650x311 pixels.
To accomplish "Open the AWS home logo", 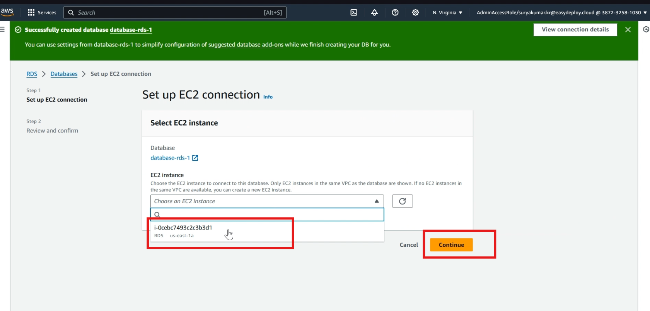I will 7,12.
